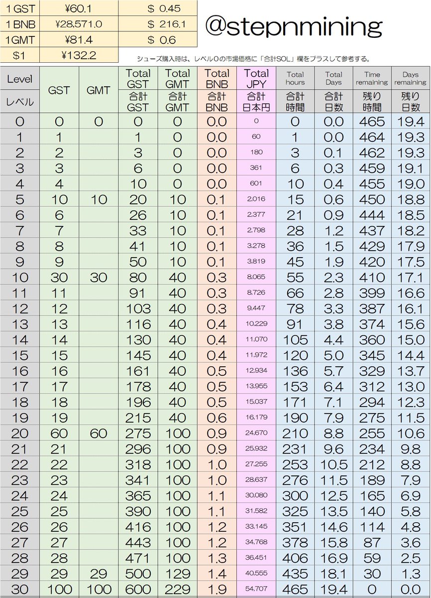Click the 'Days remaining' column header
The image size is (431, 598).
pos(411,78)
